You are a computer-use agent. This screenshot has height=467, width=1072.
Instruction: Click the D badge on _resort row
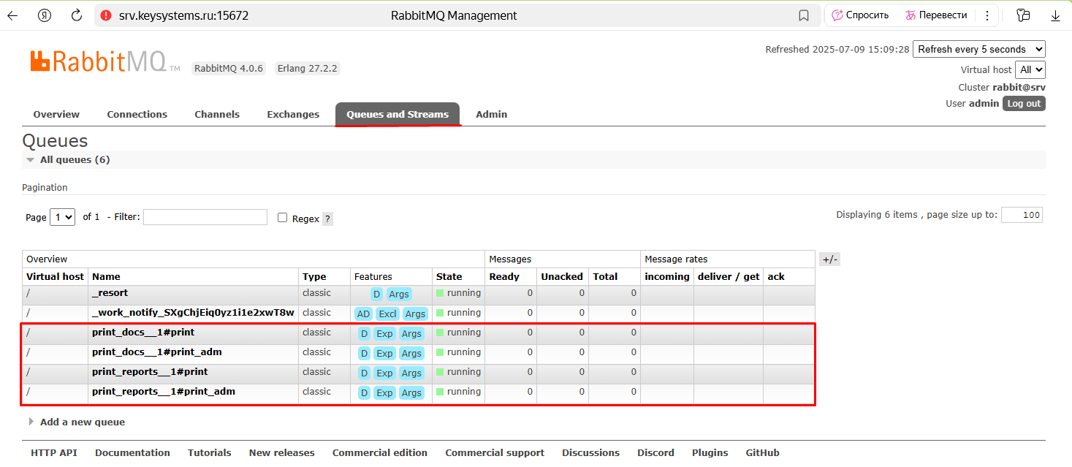[x=376, y=294]
